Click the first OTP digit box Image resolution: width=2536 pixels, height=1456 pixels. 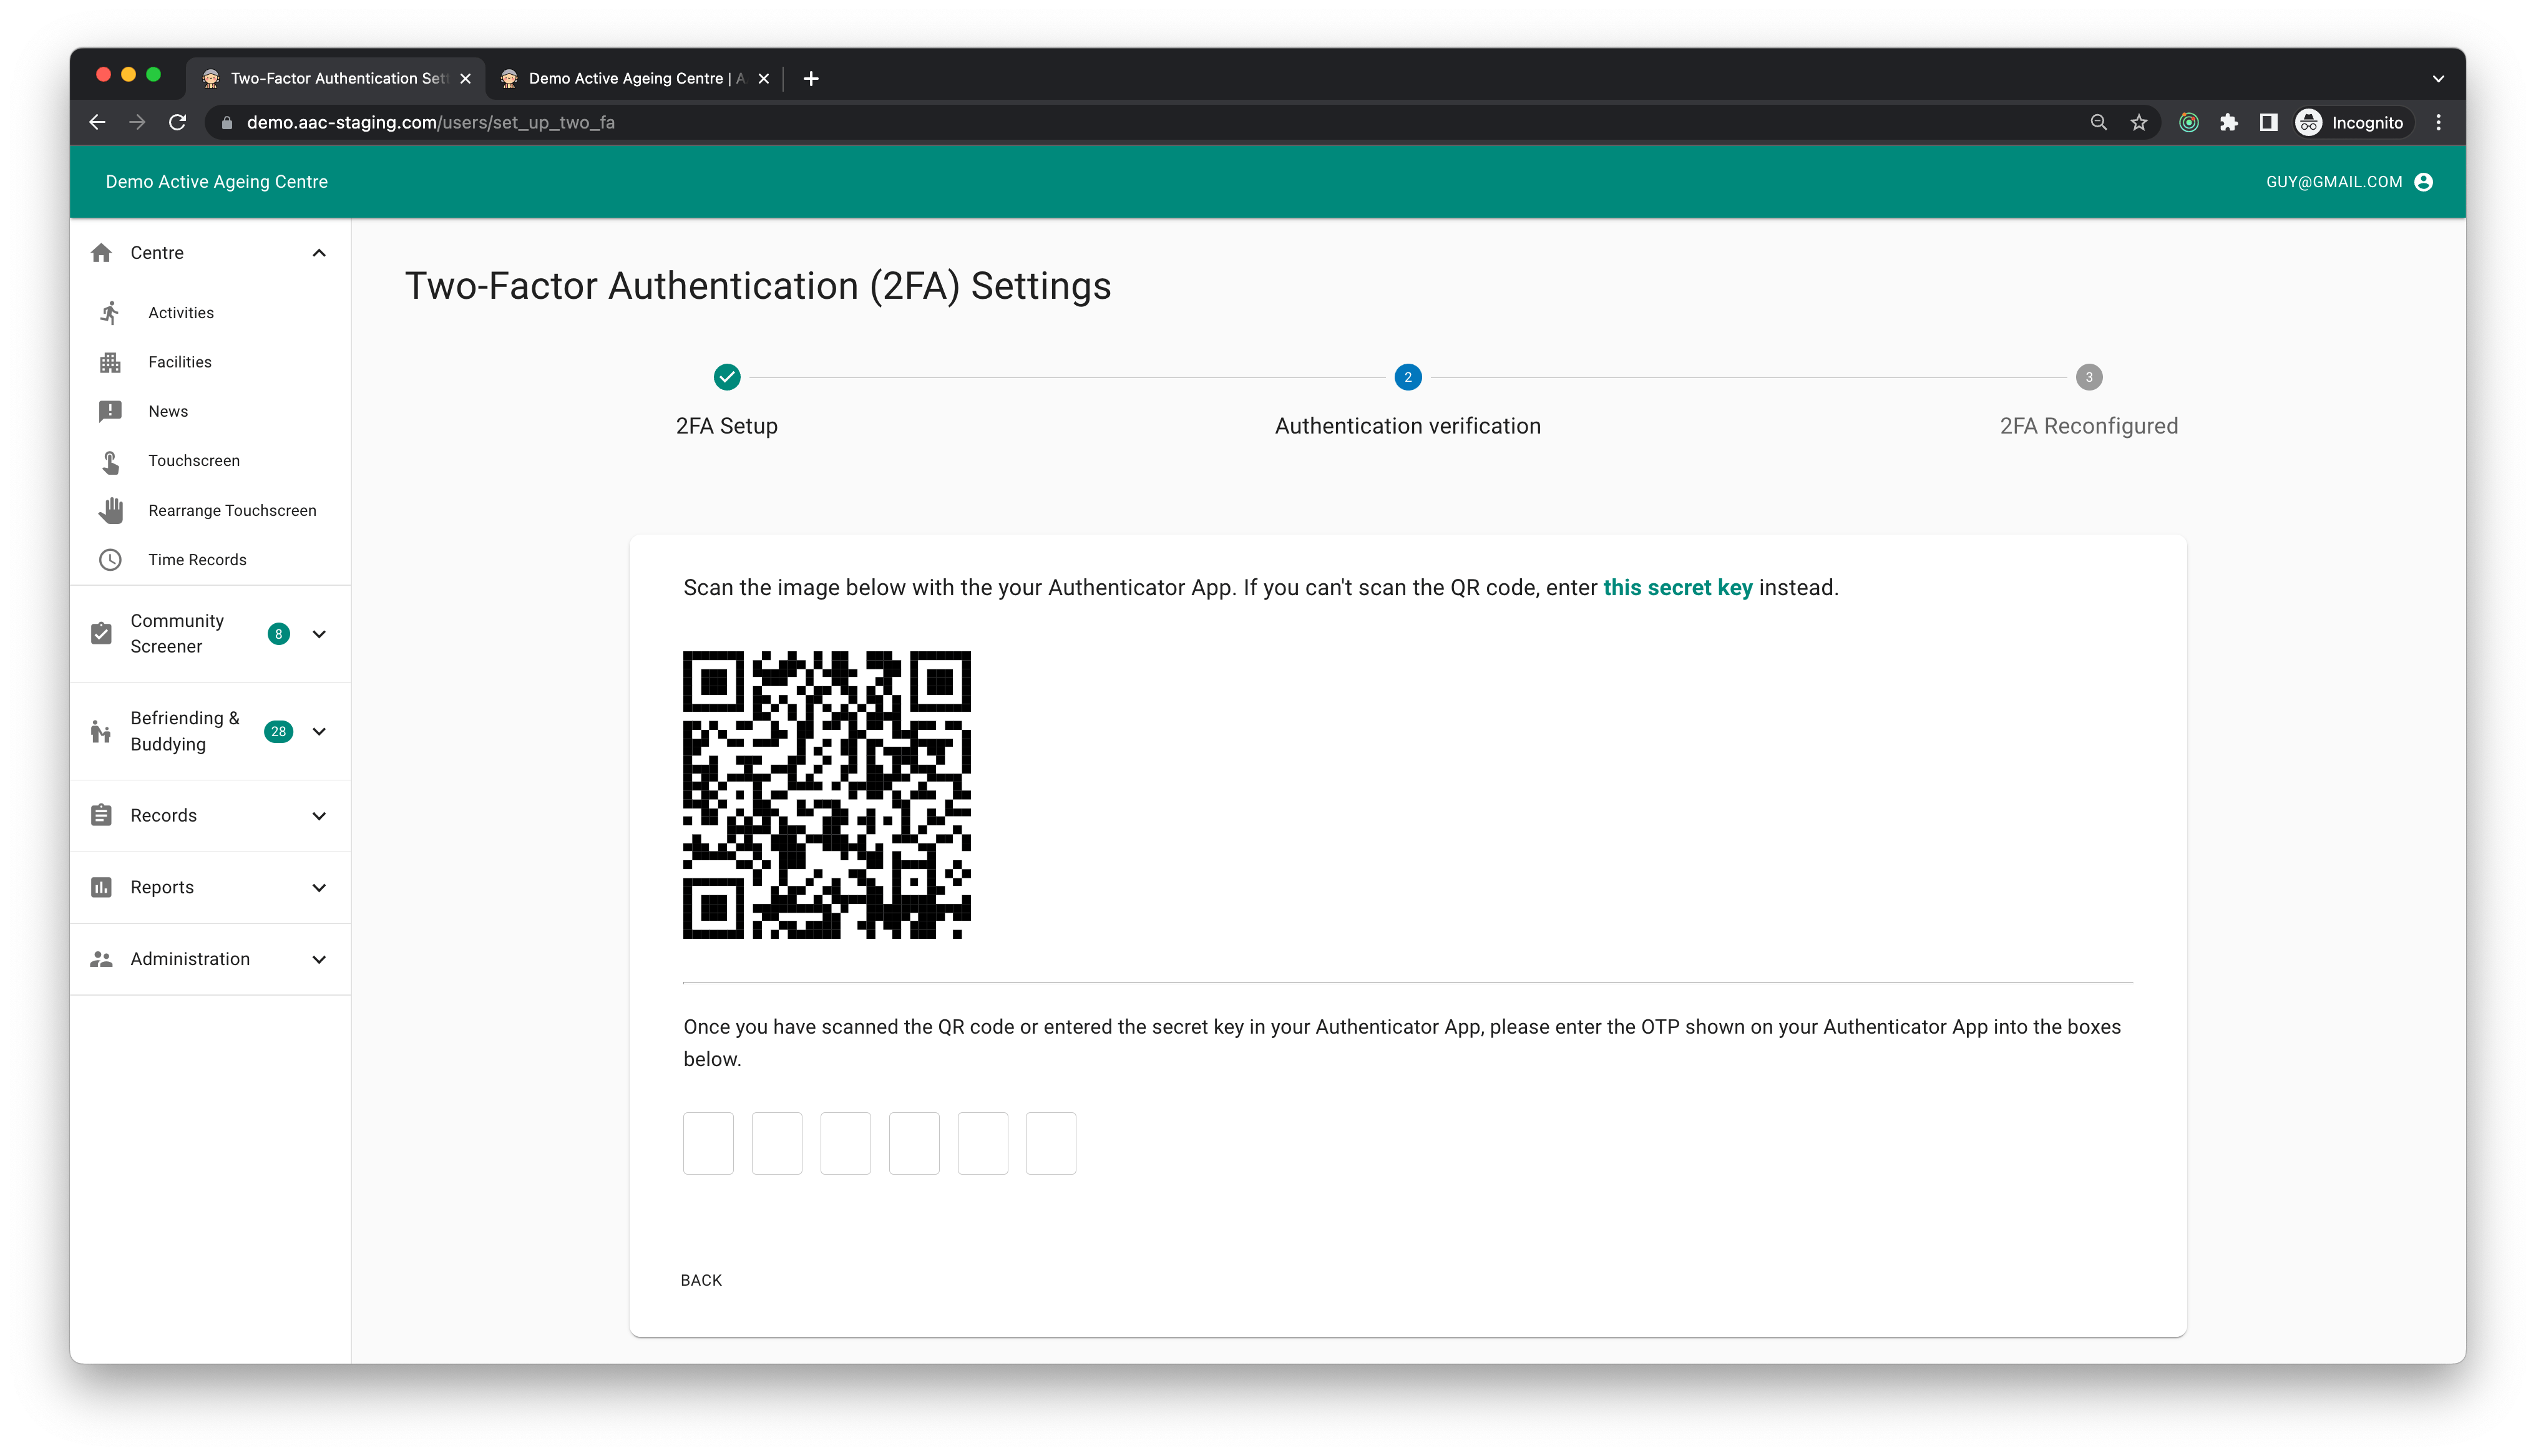click(x=708, y=1143)
